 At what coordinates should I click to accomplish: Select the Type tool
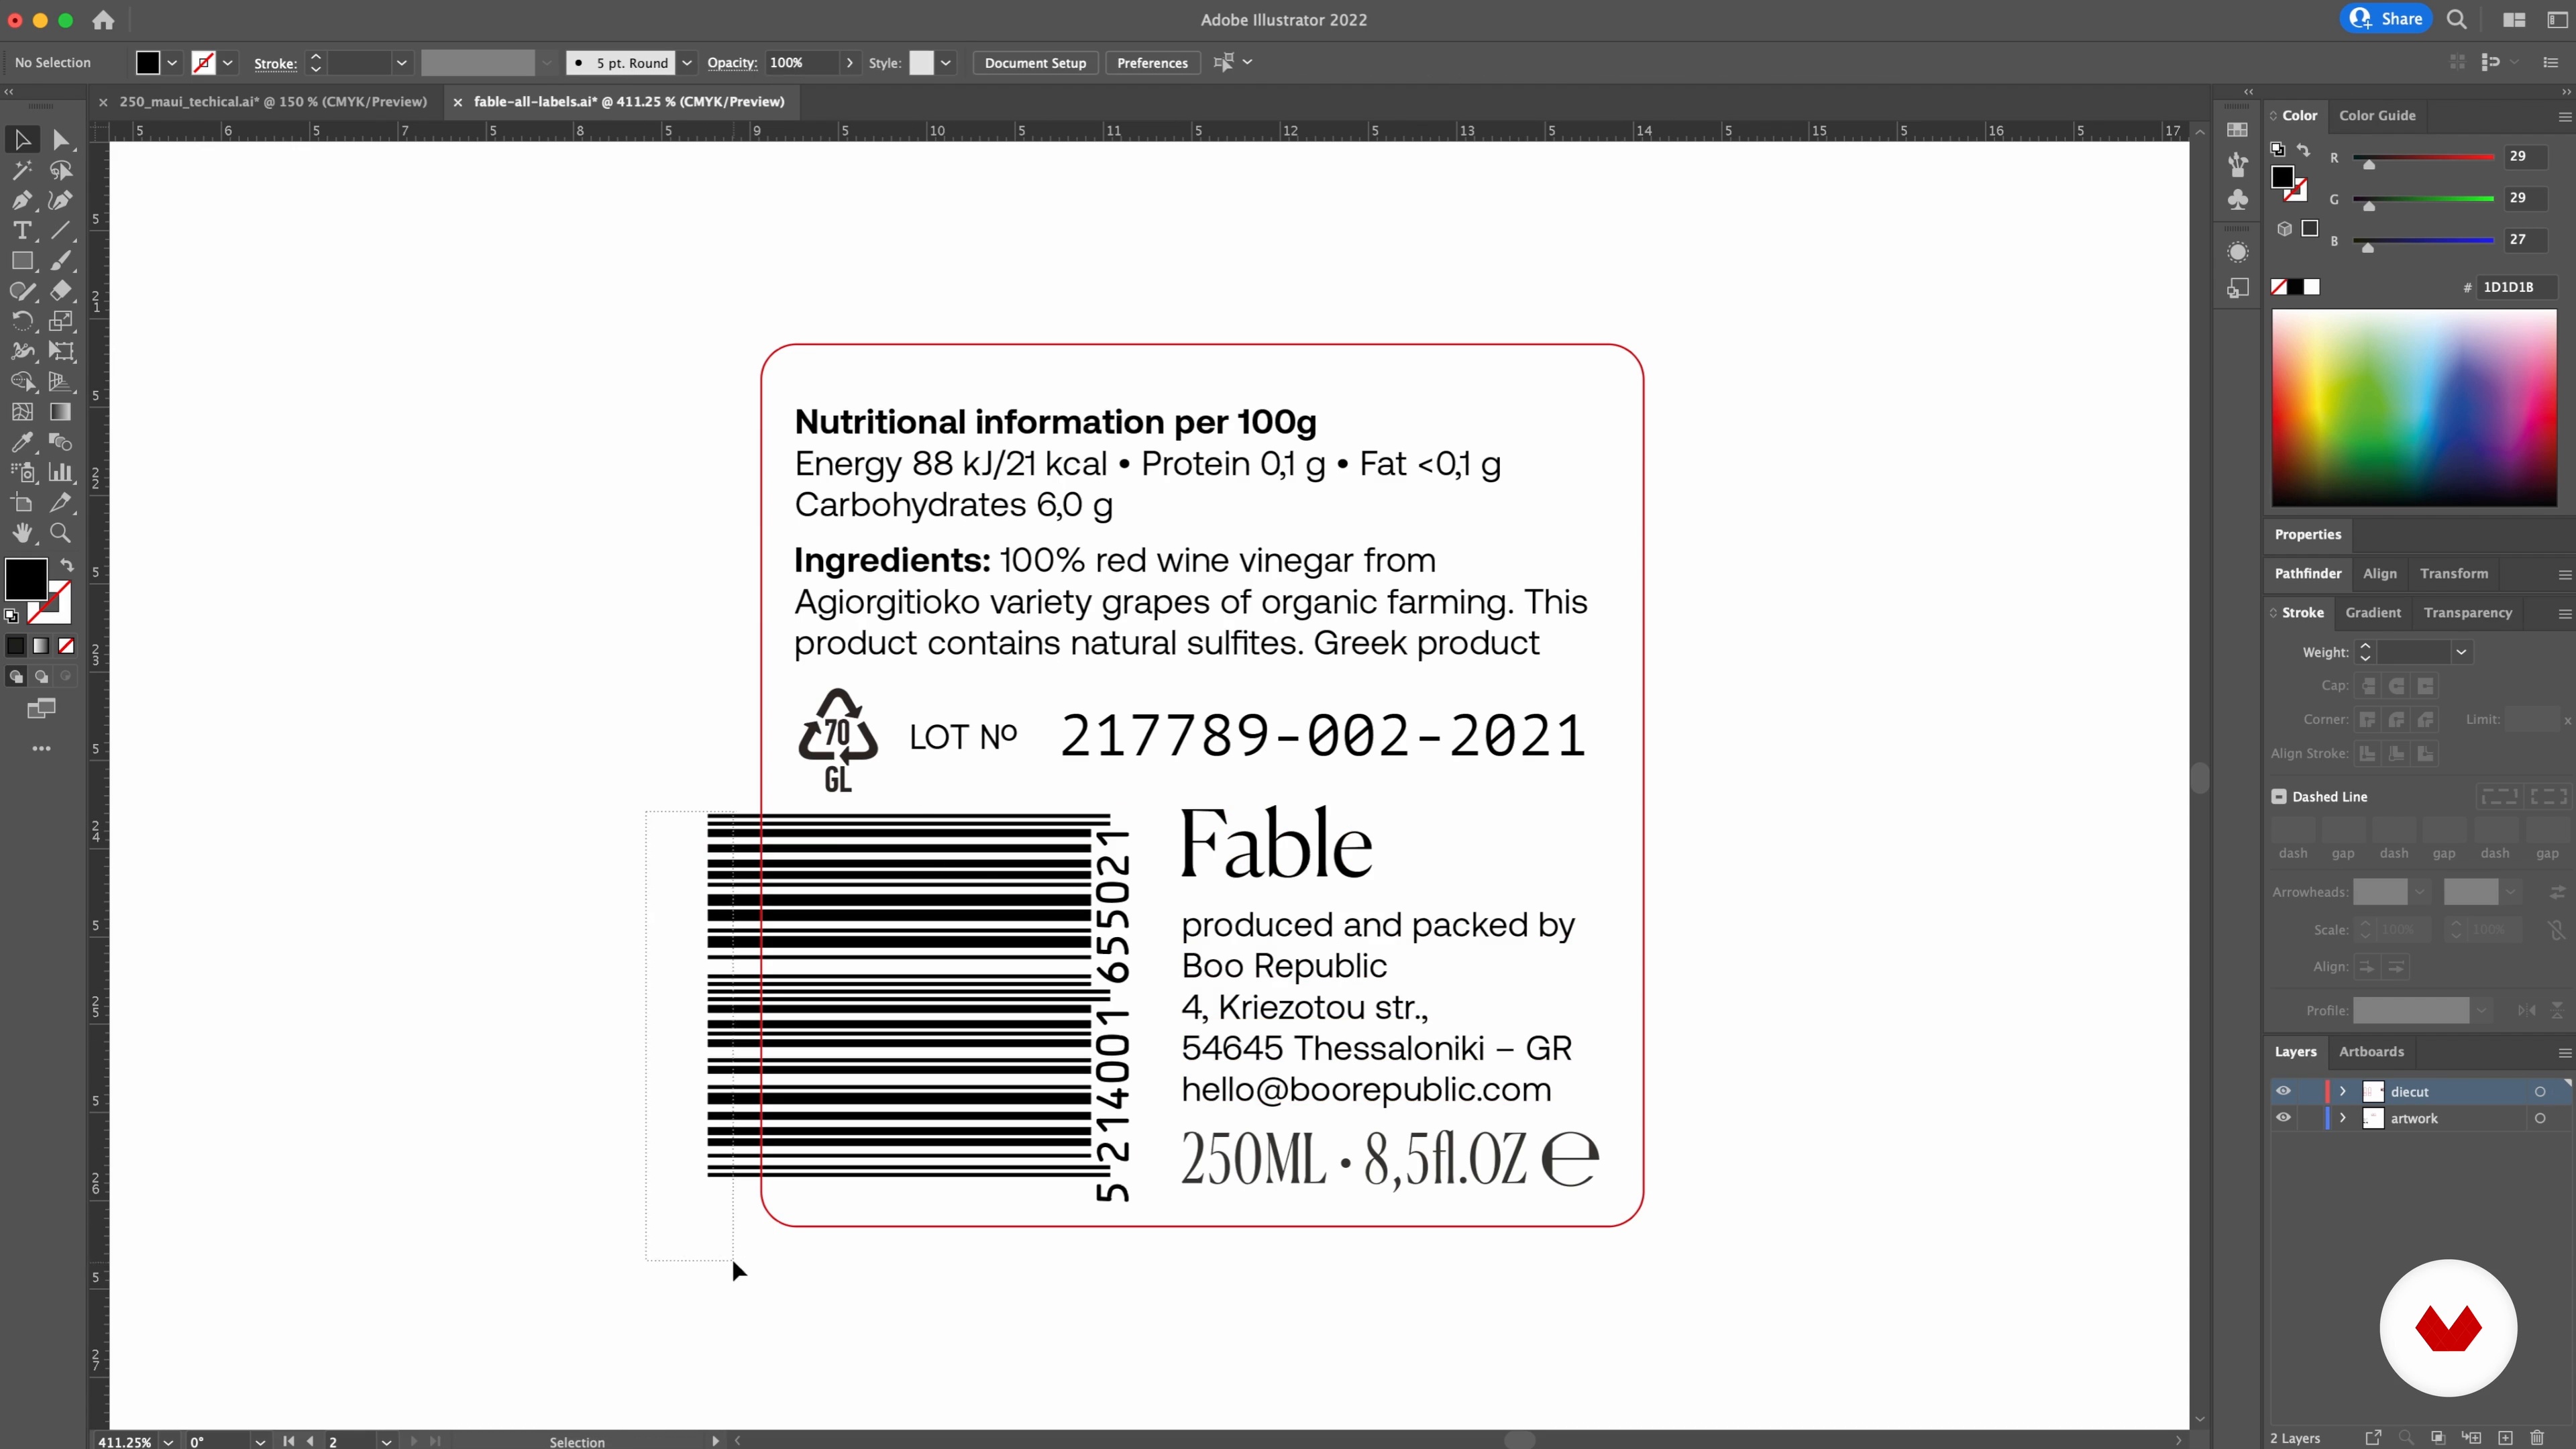click(x=22, y=231)
